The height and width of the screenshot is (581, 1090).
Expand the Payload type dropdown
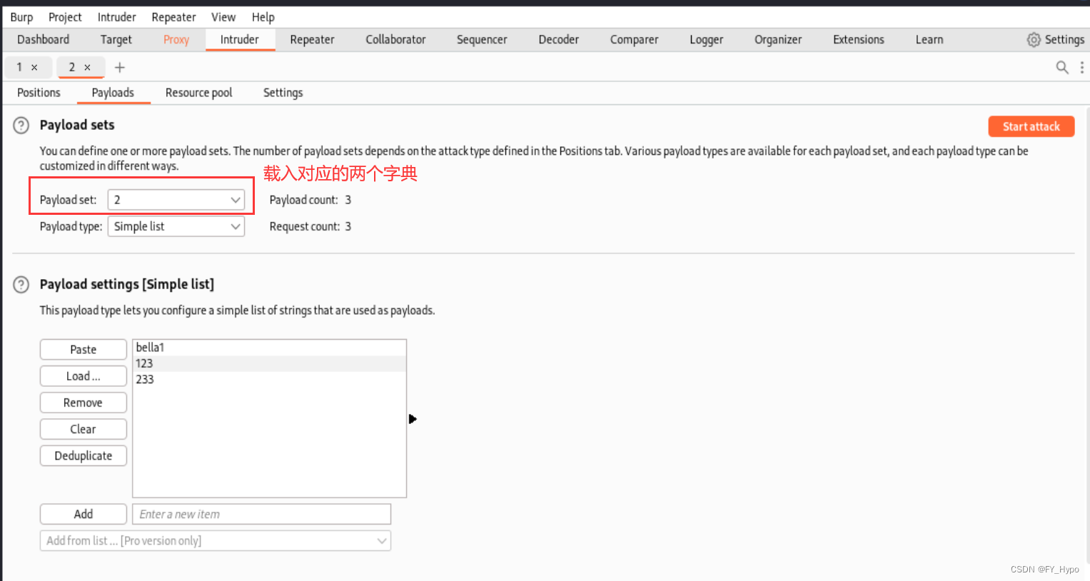(176, 226)
